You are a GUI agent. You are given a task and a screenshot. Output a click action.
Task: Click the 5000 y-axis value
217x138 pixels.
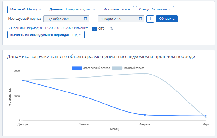(x=17, y=96)
